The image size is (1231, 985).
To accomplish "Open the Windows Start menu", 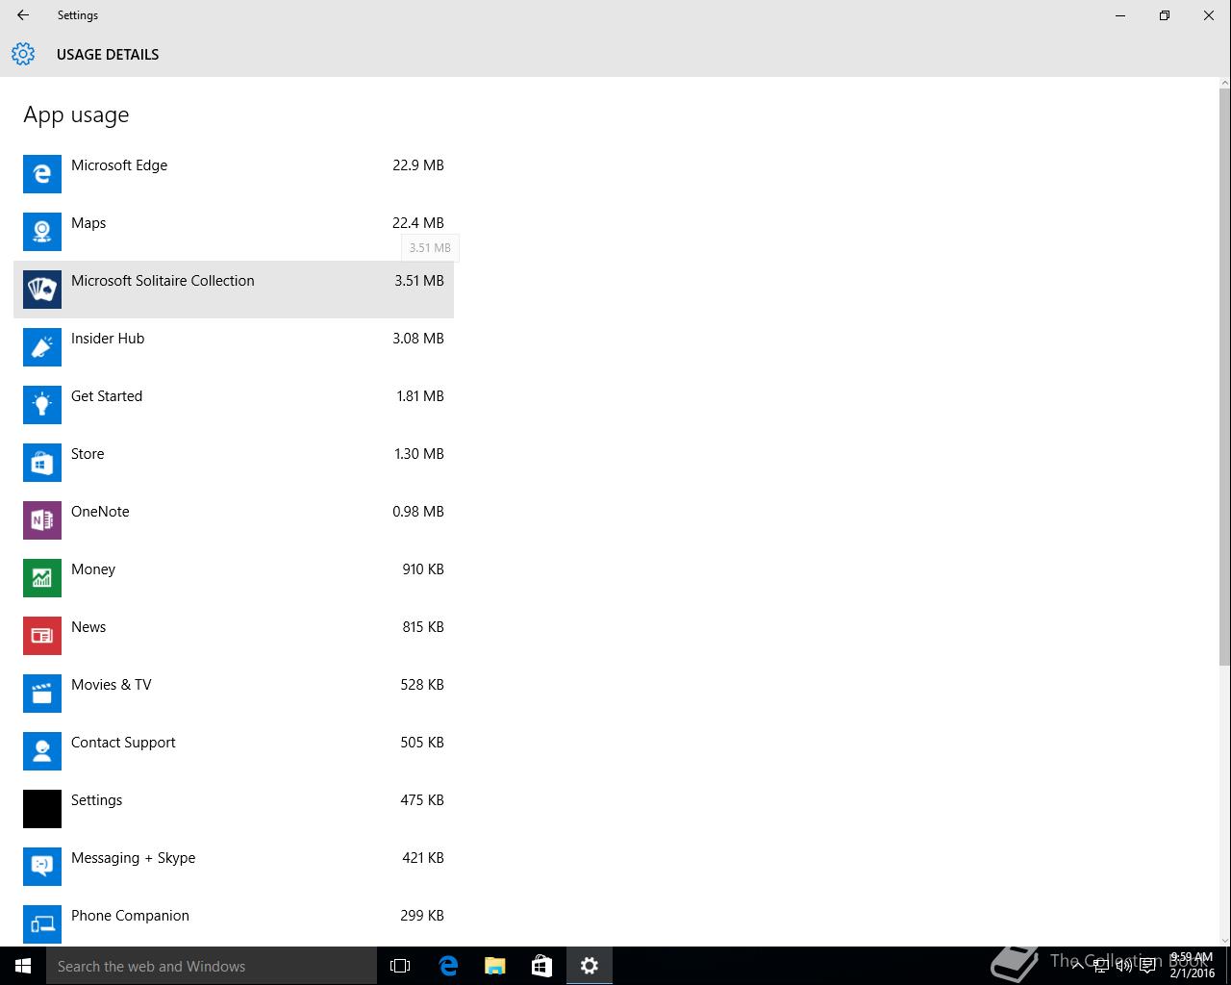I will [x=23, y=966].
